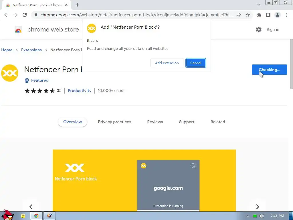Toggle the Chrome side panel icon
This screenshot has width=293, height=220.
(268, 15)
